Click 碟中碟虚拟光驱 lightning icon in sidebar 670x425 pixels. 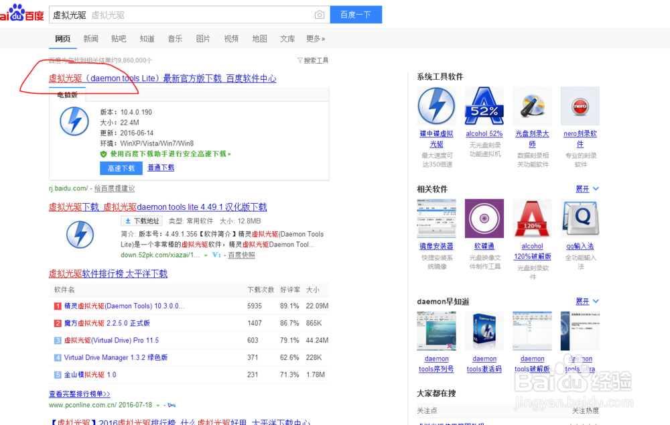(x=436, y=106)
